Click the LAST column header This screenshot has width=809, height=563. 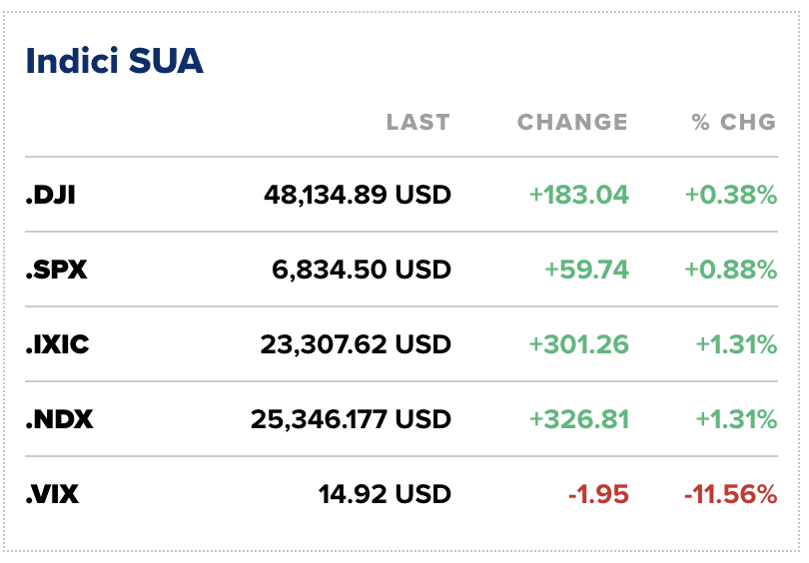[x=417, y=123]
